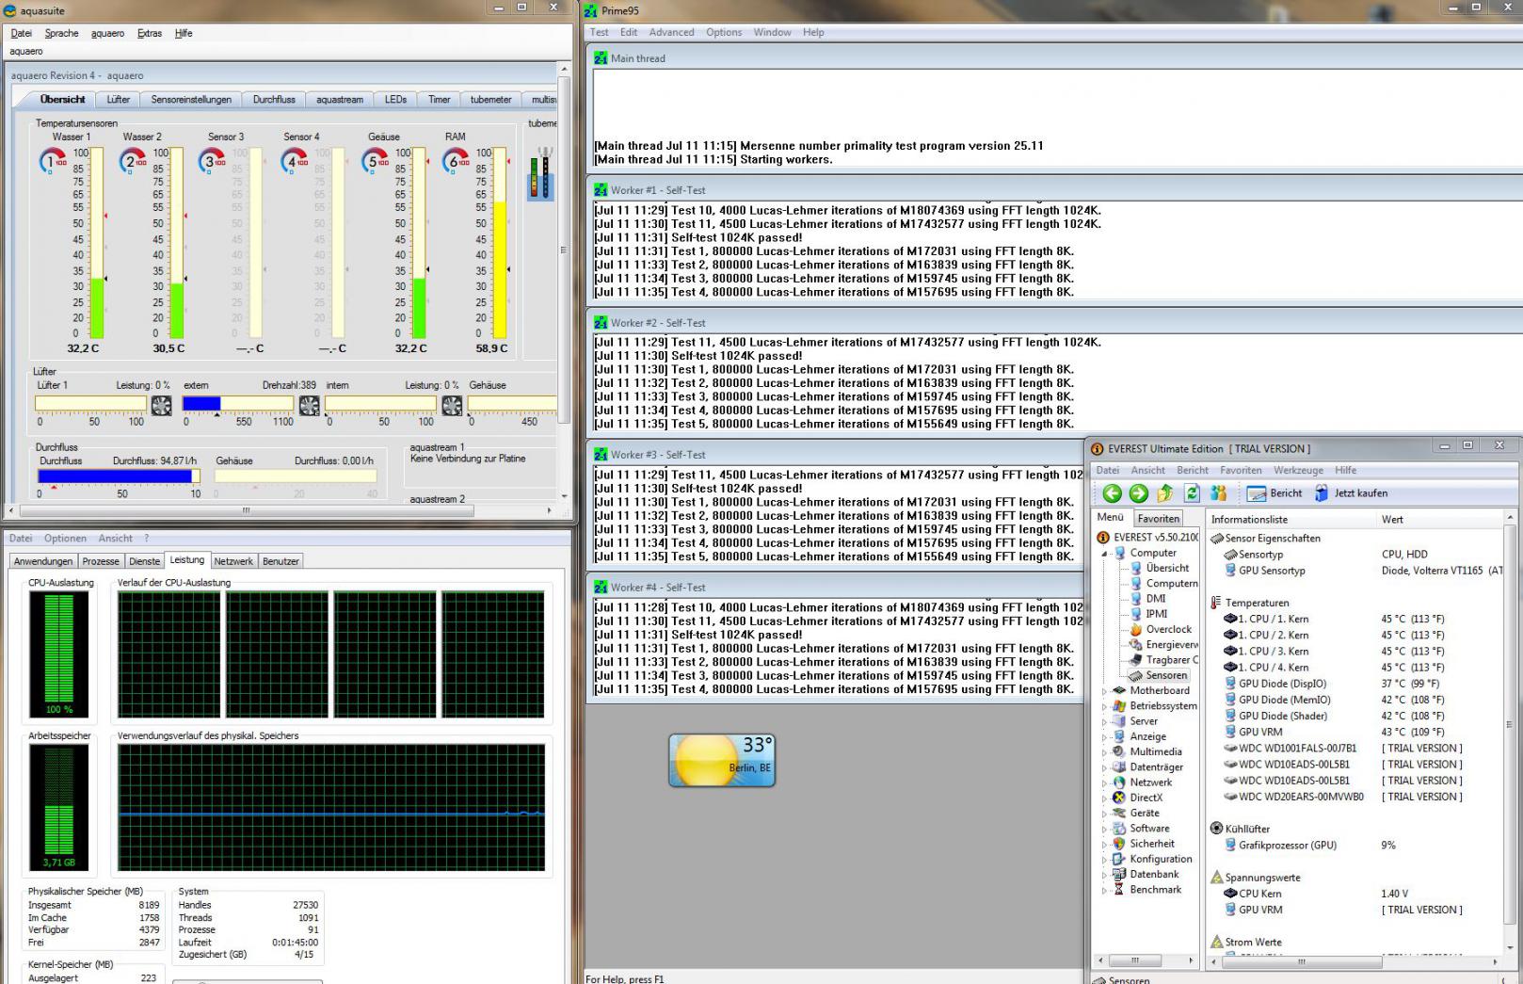Viewport: 1523px width, 984px height.
Task: Click the aquasuite horizontal scrollbar
Action: click(281, 510)
